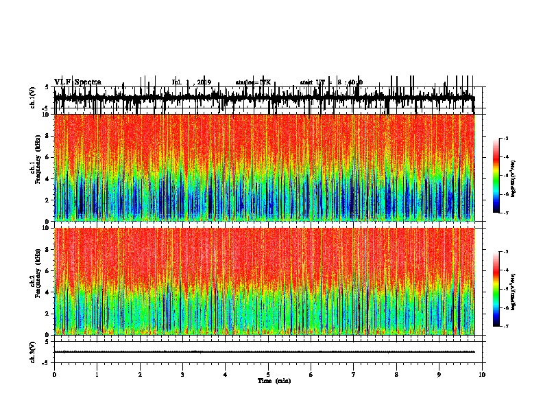Click the "-3" label on ch.1 color bar
Viewport: 543px width, 420px height.
tap(505, 138)
